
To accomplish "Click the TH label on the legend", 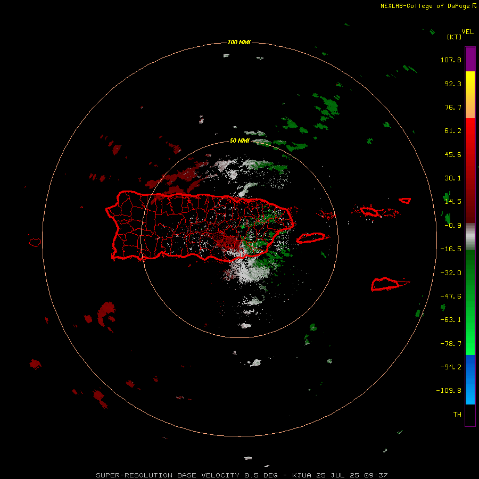I will click(457, 415).
